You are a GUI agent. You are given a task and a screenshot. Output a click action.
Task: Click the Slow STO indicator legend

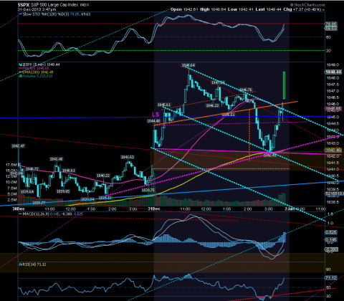55,14
